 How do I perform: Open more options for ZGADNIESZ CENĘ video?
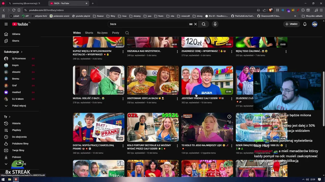click(232, 51)
